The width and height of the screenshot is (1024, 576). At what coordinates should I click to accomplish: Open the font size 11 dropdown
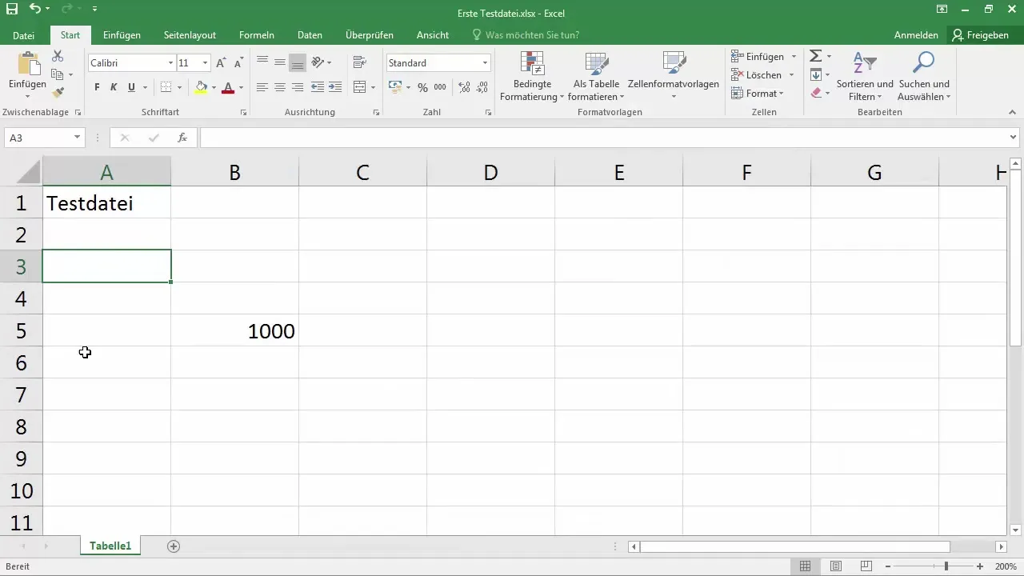pos(206,62)
